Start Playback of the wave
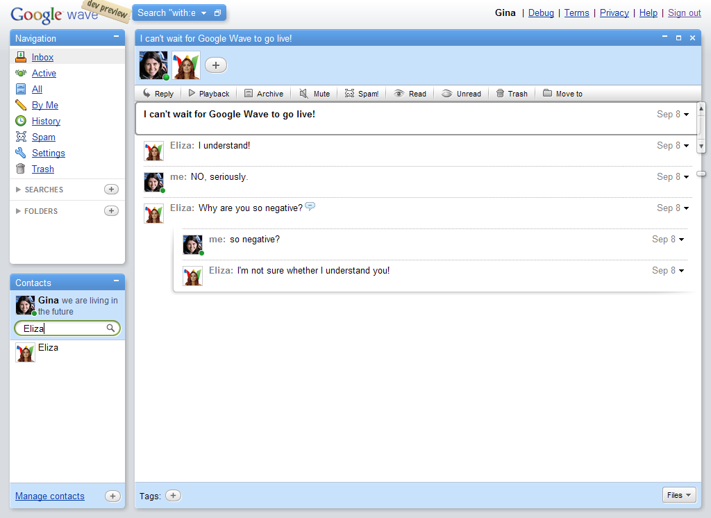711x518 pixels. pyautogui.click(x=209, y=94)
